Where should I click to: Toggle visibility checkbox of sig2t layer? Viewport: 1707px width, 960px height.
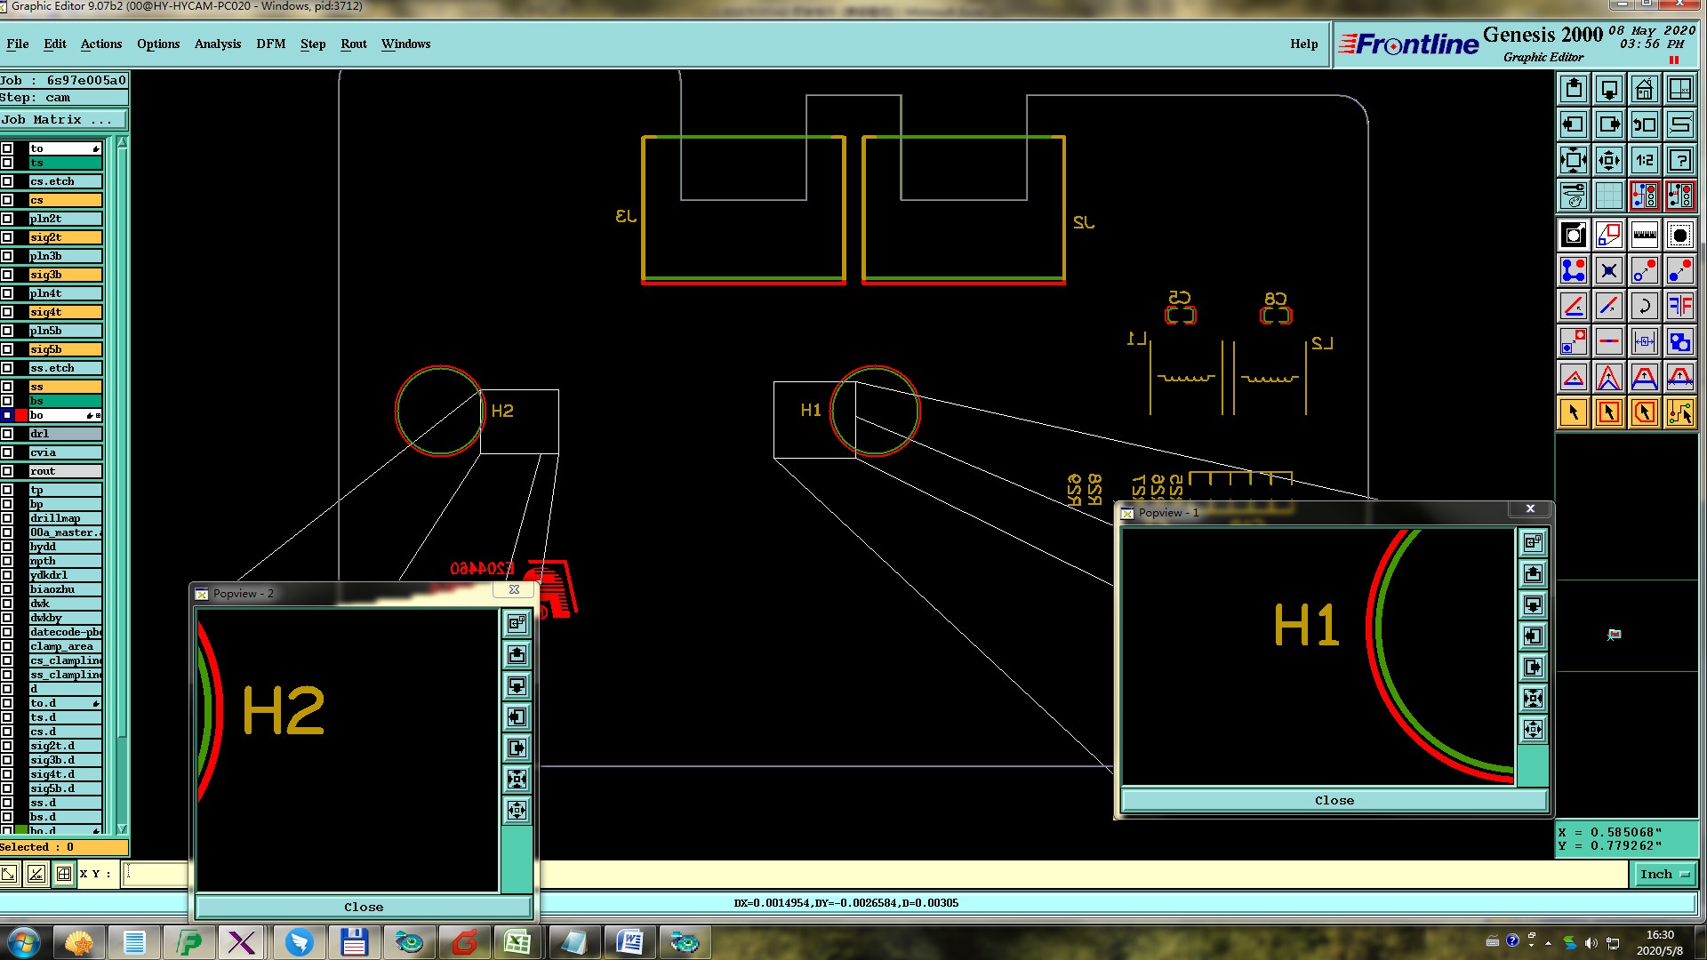coord(7,237)
